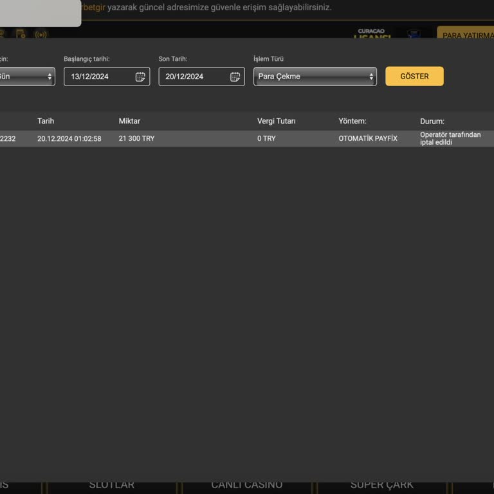The width and height of the screenshot is (494, 494).
Task: Click the PARA YATIRMA button
Action: tap(466, 33)
